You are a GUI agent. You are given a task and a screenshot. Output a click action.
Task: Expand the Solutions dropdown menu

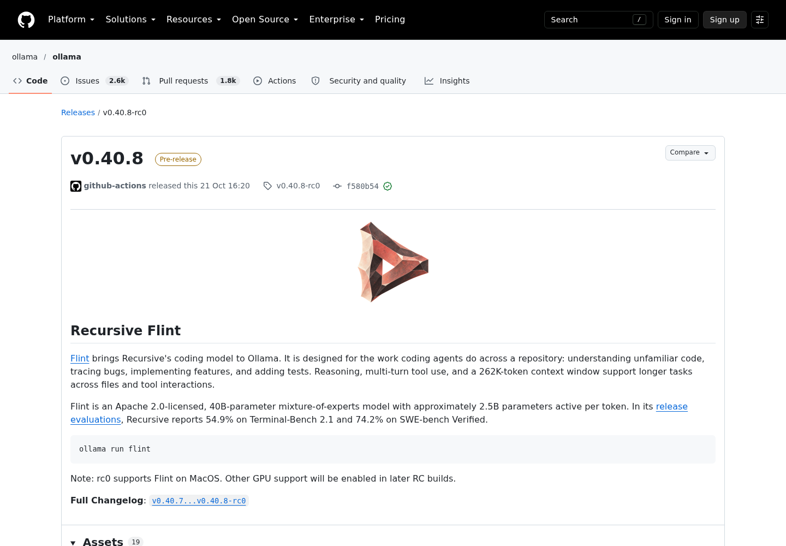[x=130, y=20]
